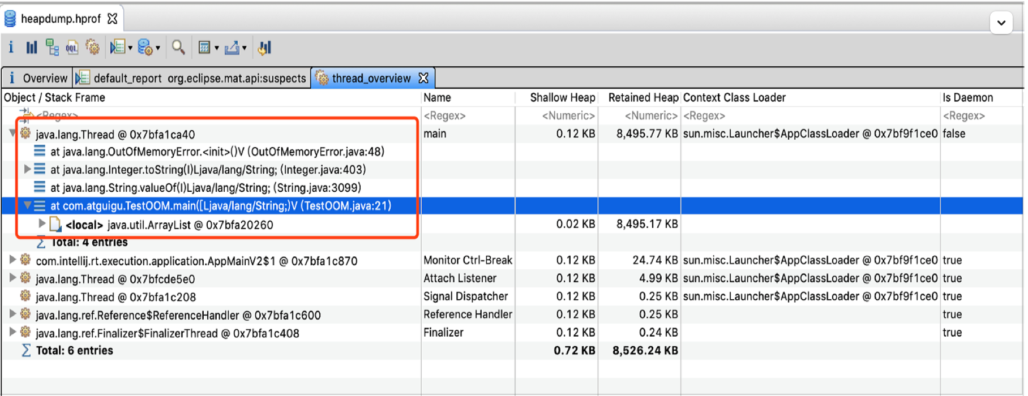Open the Histogram view from the toolbar
The height and width of the screenshot is (396, 1028).
click(31, 48)
